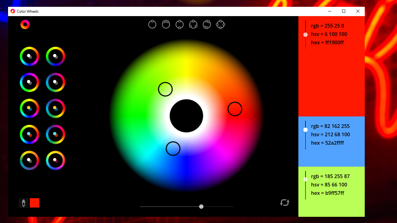
Task: Click the rgb 82 162 255 text
Action: tap(330, 126)
